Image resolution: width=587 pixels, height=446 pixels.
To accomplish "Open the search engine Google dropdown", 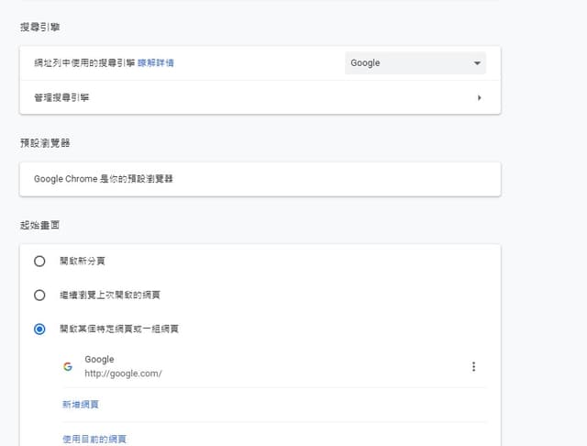I will click(415, 63).
